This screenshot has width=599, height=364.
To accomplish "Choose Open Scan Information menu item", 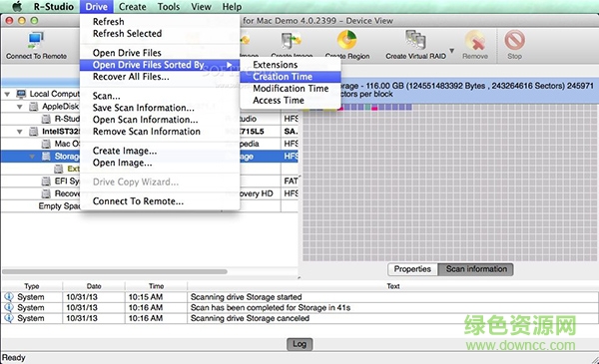I will pyautogui.click(x=160, y=120).
